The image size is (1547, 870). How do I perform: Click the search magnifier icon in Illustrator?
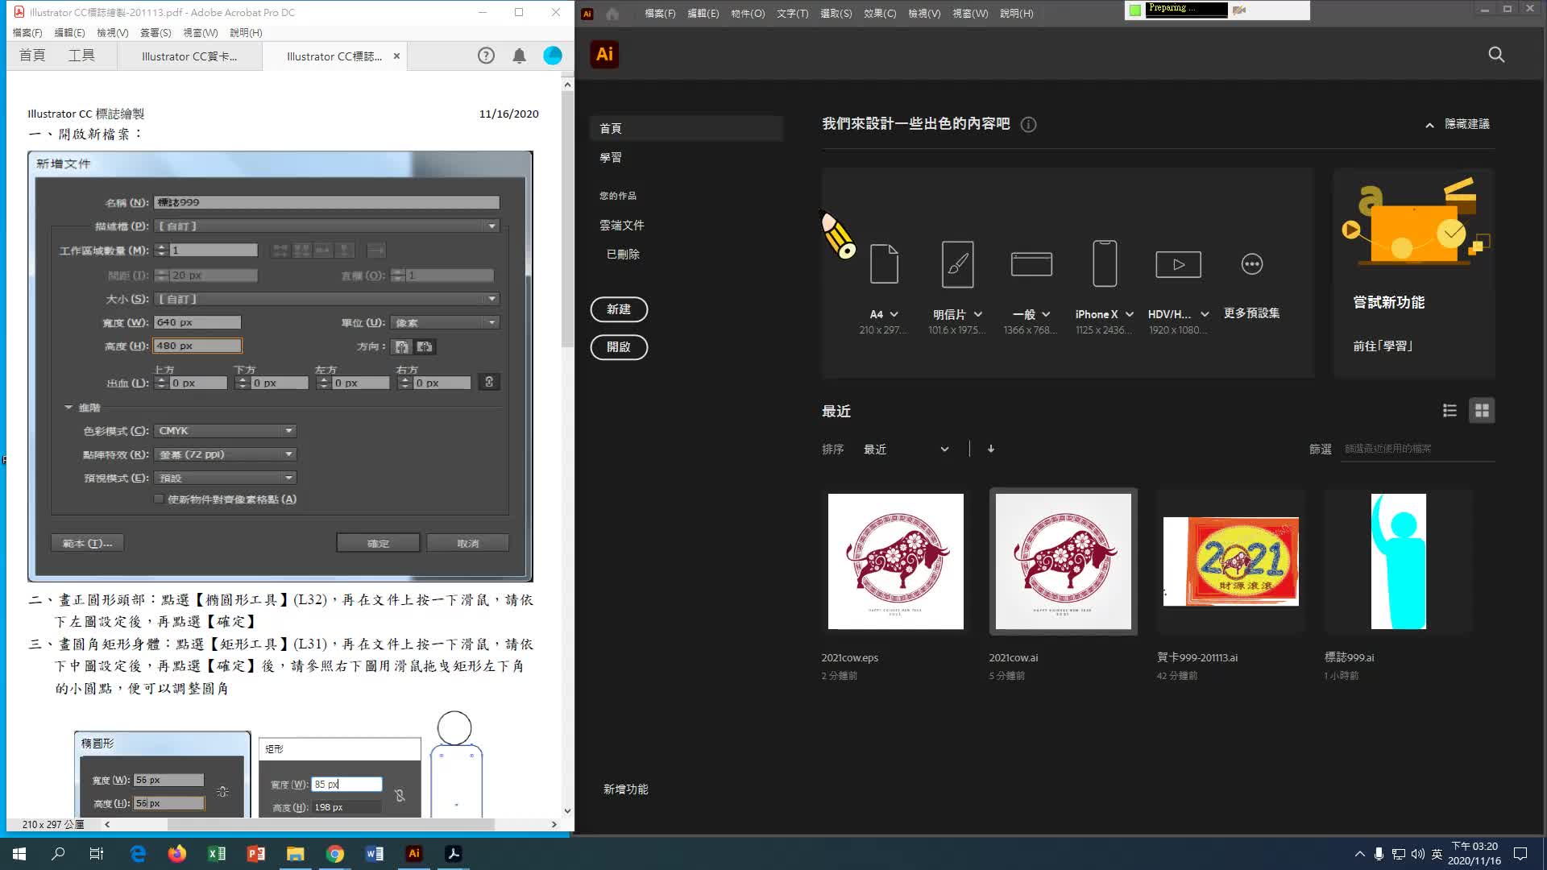click(1496, 55)
